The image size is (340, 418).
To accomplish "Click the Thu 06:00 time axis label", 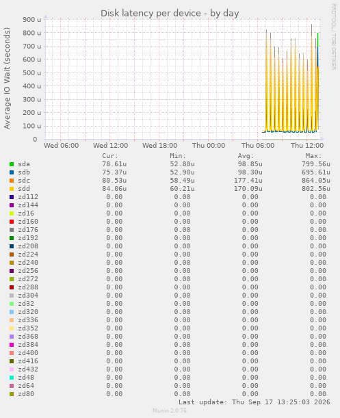I will tap(258, 146).
